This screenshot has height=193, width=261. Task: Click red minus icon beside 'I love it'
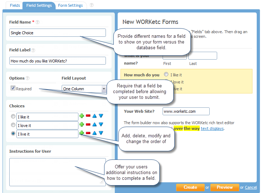coord(88,125)
